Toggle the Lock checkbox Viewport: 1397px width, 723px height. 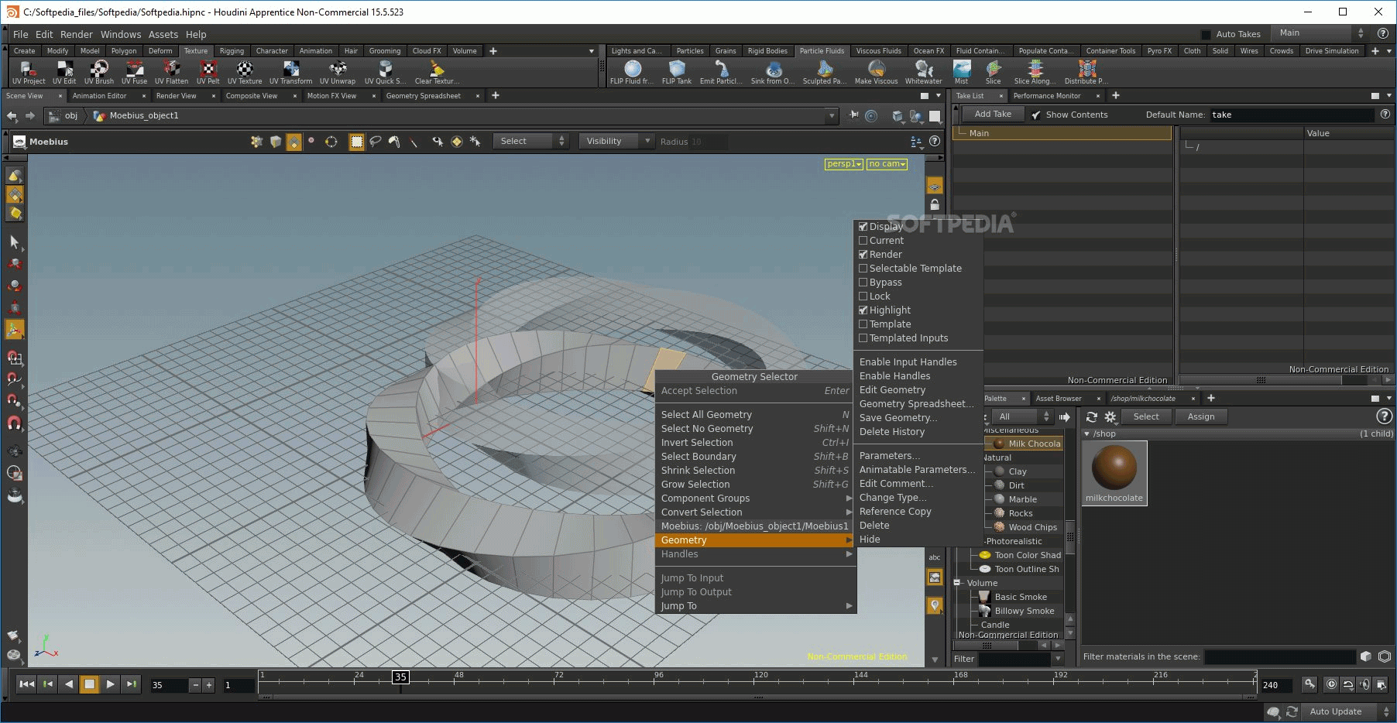tap(863, 296)
